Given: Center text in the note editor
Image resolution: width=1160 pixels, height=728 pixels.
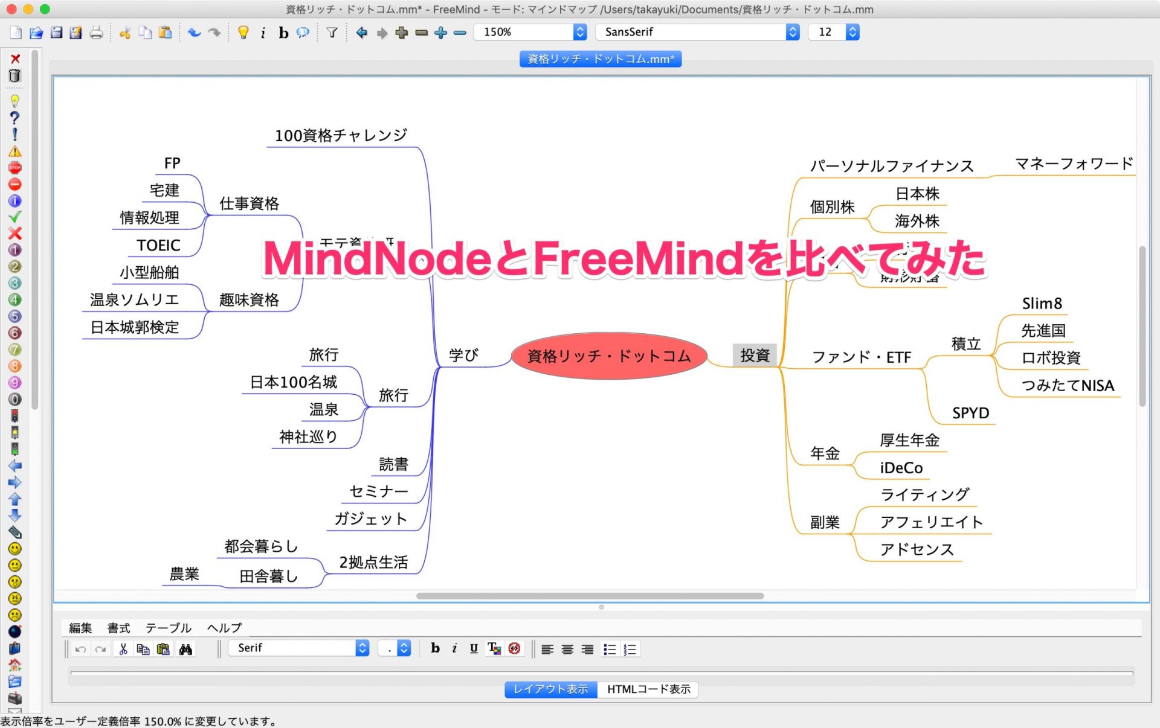Looking at the screenshot, I should tap(567, 650).
